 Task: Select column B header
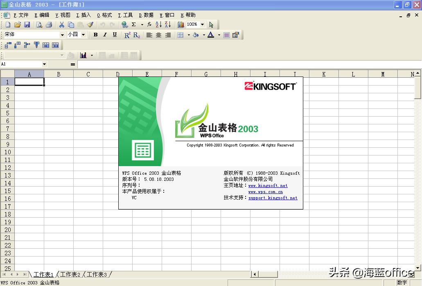59,74
